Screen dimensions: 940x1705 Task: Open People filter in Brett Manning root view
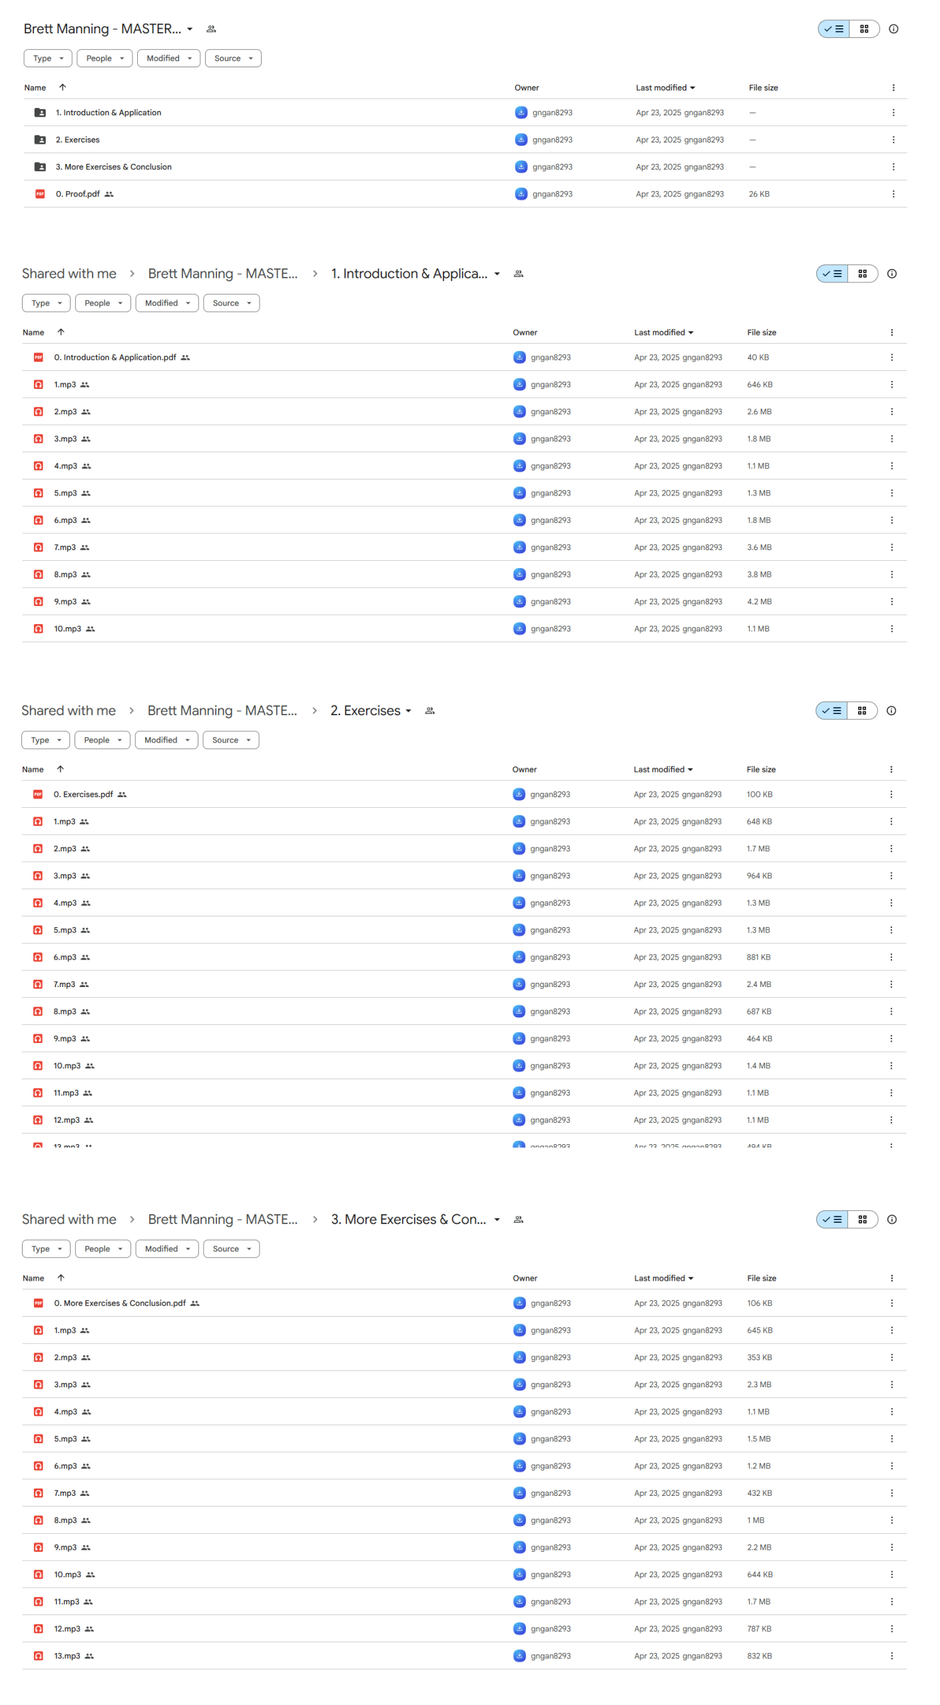coord(105,59)
